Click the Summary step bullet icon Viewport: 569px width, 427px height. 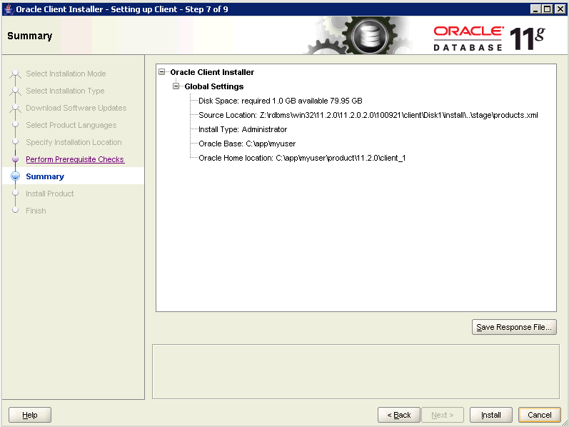tap(15, 177)
